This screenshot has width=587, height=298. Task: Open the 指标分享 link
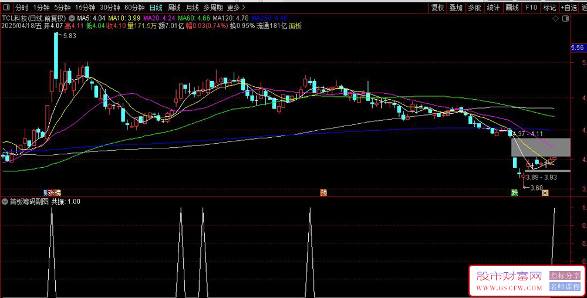[x=565, y=276]
